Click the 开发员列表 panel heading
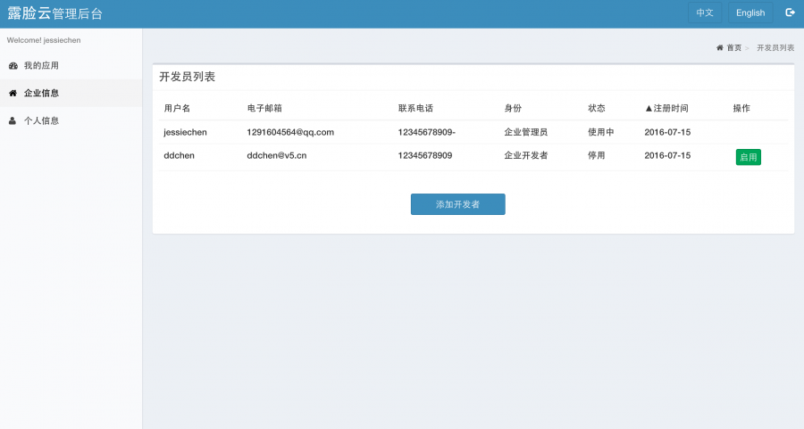804x429 pixels. tap(188, 77)
